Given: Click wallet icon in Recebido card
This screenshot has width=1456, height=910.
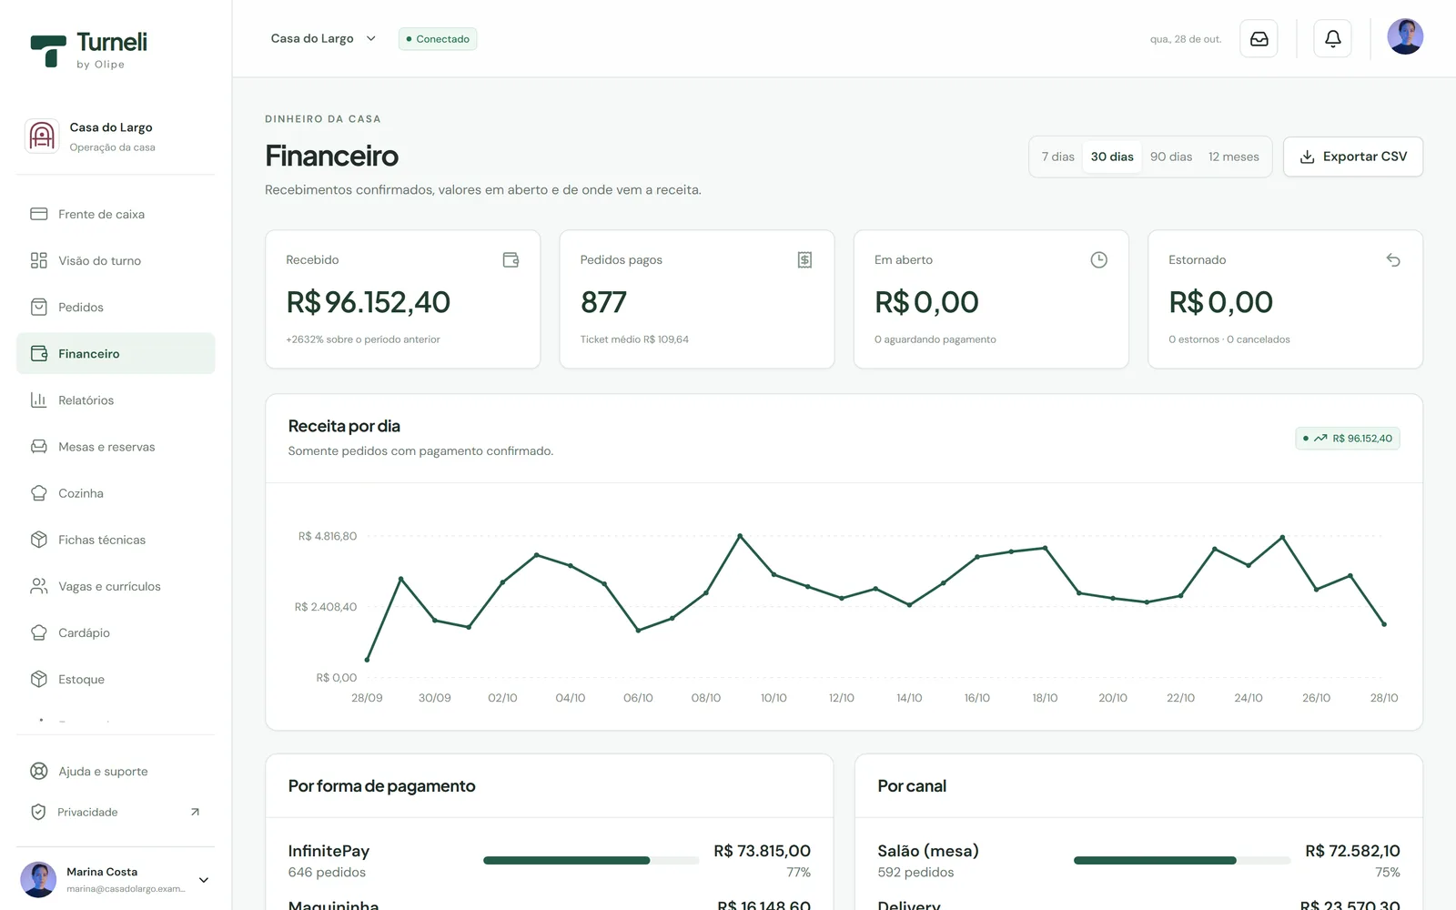Looking at the screenshot, I should (x=511, y=260).
